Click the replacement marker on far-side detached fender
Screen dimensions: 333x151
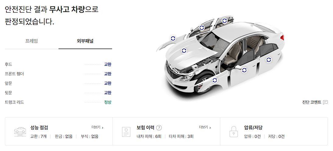[x=173, y=38]
